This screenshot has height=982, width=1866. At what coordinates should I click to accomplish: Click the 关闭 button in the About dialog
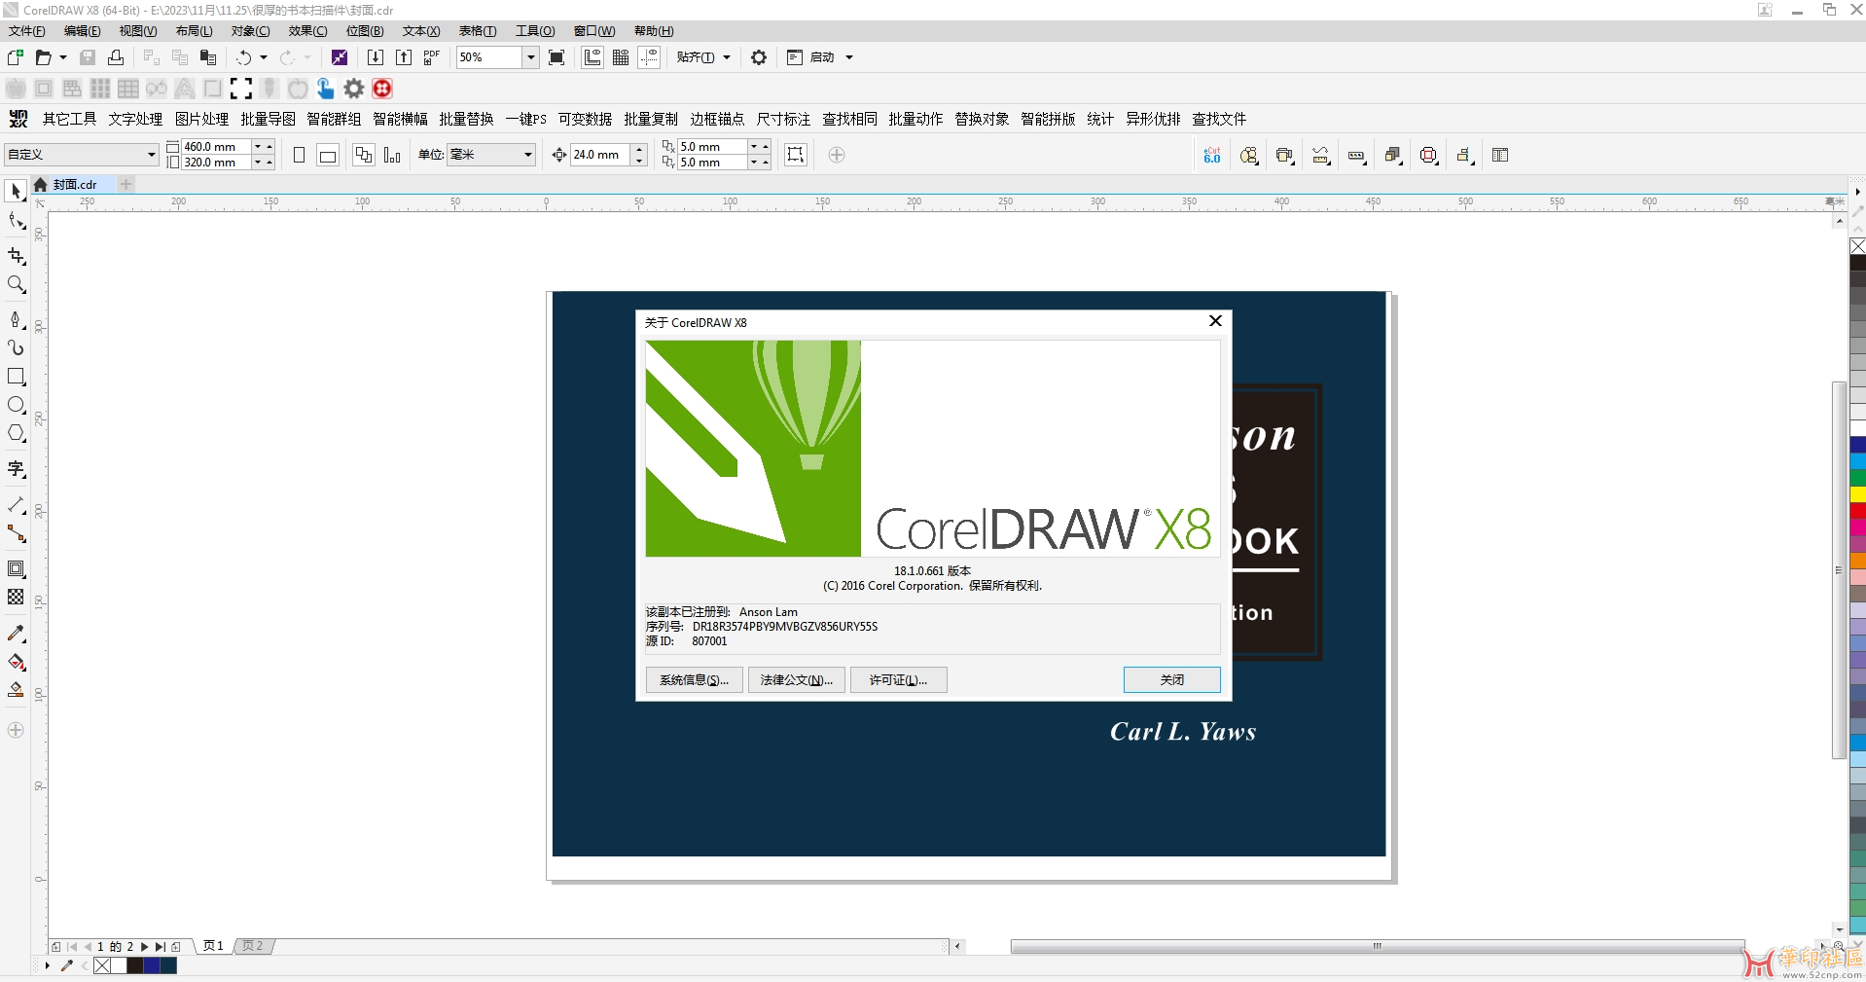tap(1171, 679)
